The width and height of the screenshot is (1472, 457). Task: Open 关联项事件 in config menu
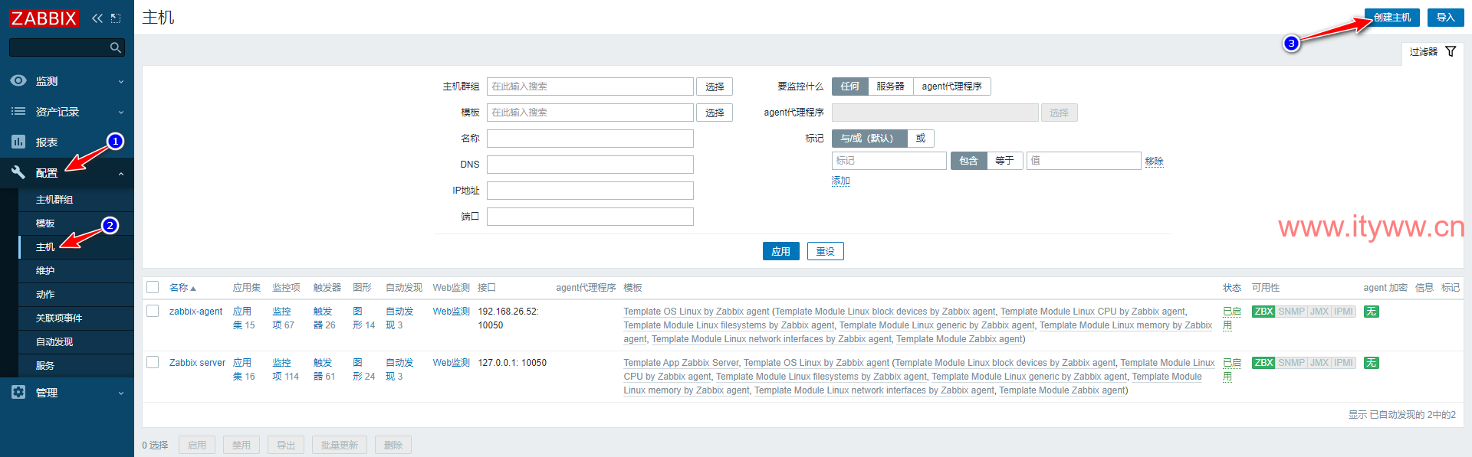pyautogui.click(x=76, y=318)
